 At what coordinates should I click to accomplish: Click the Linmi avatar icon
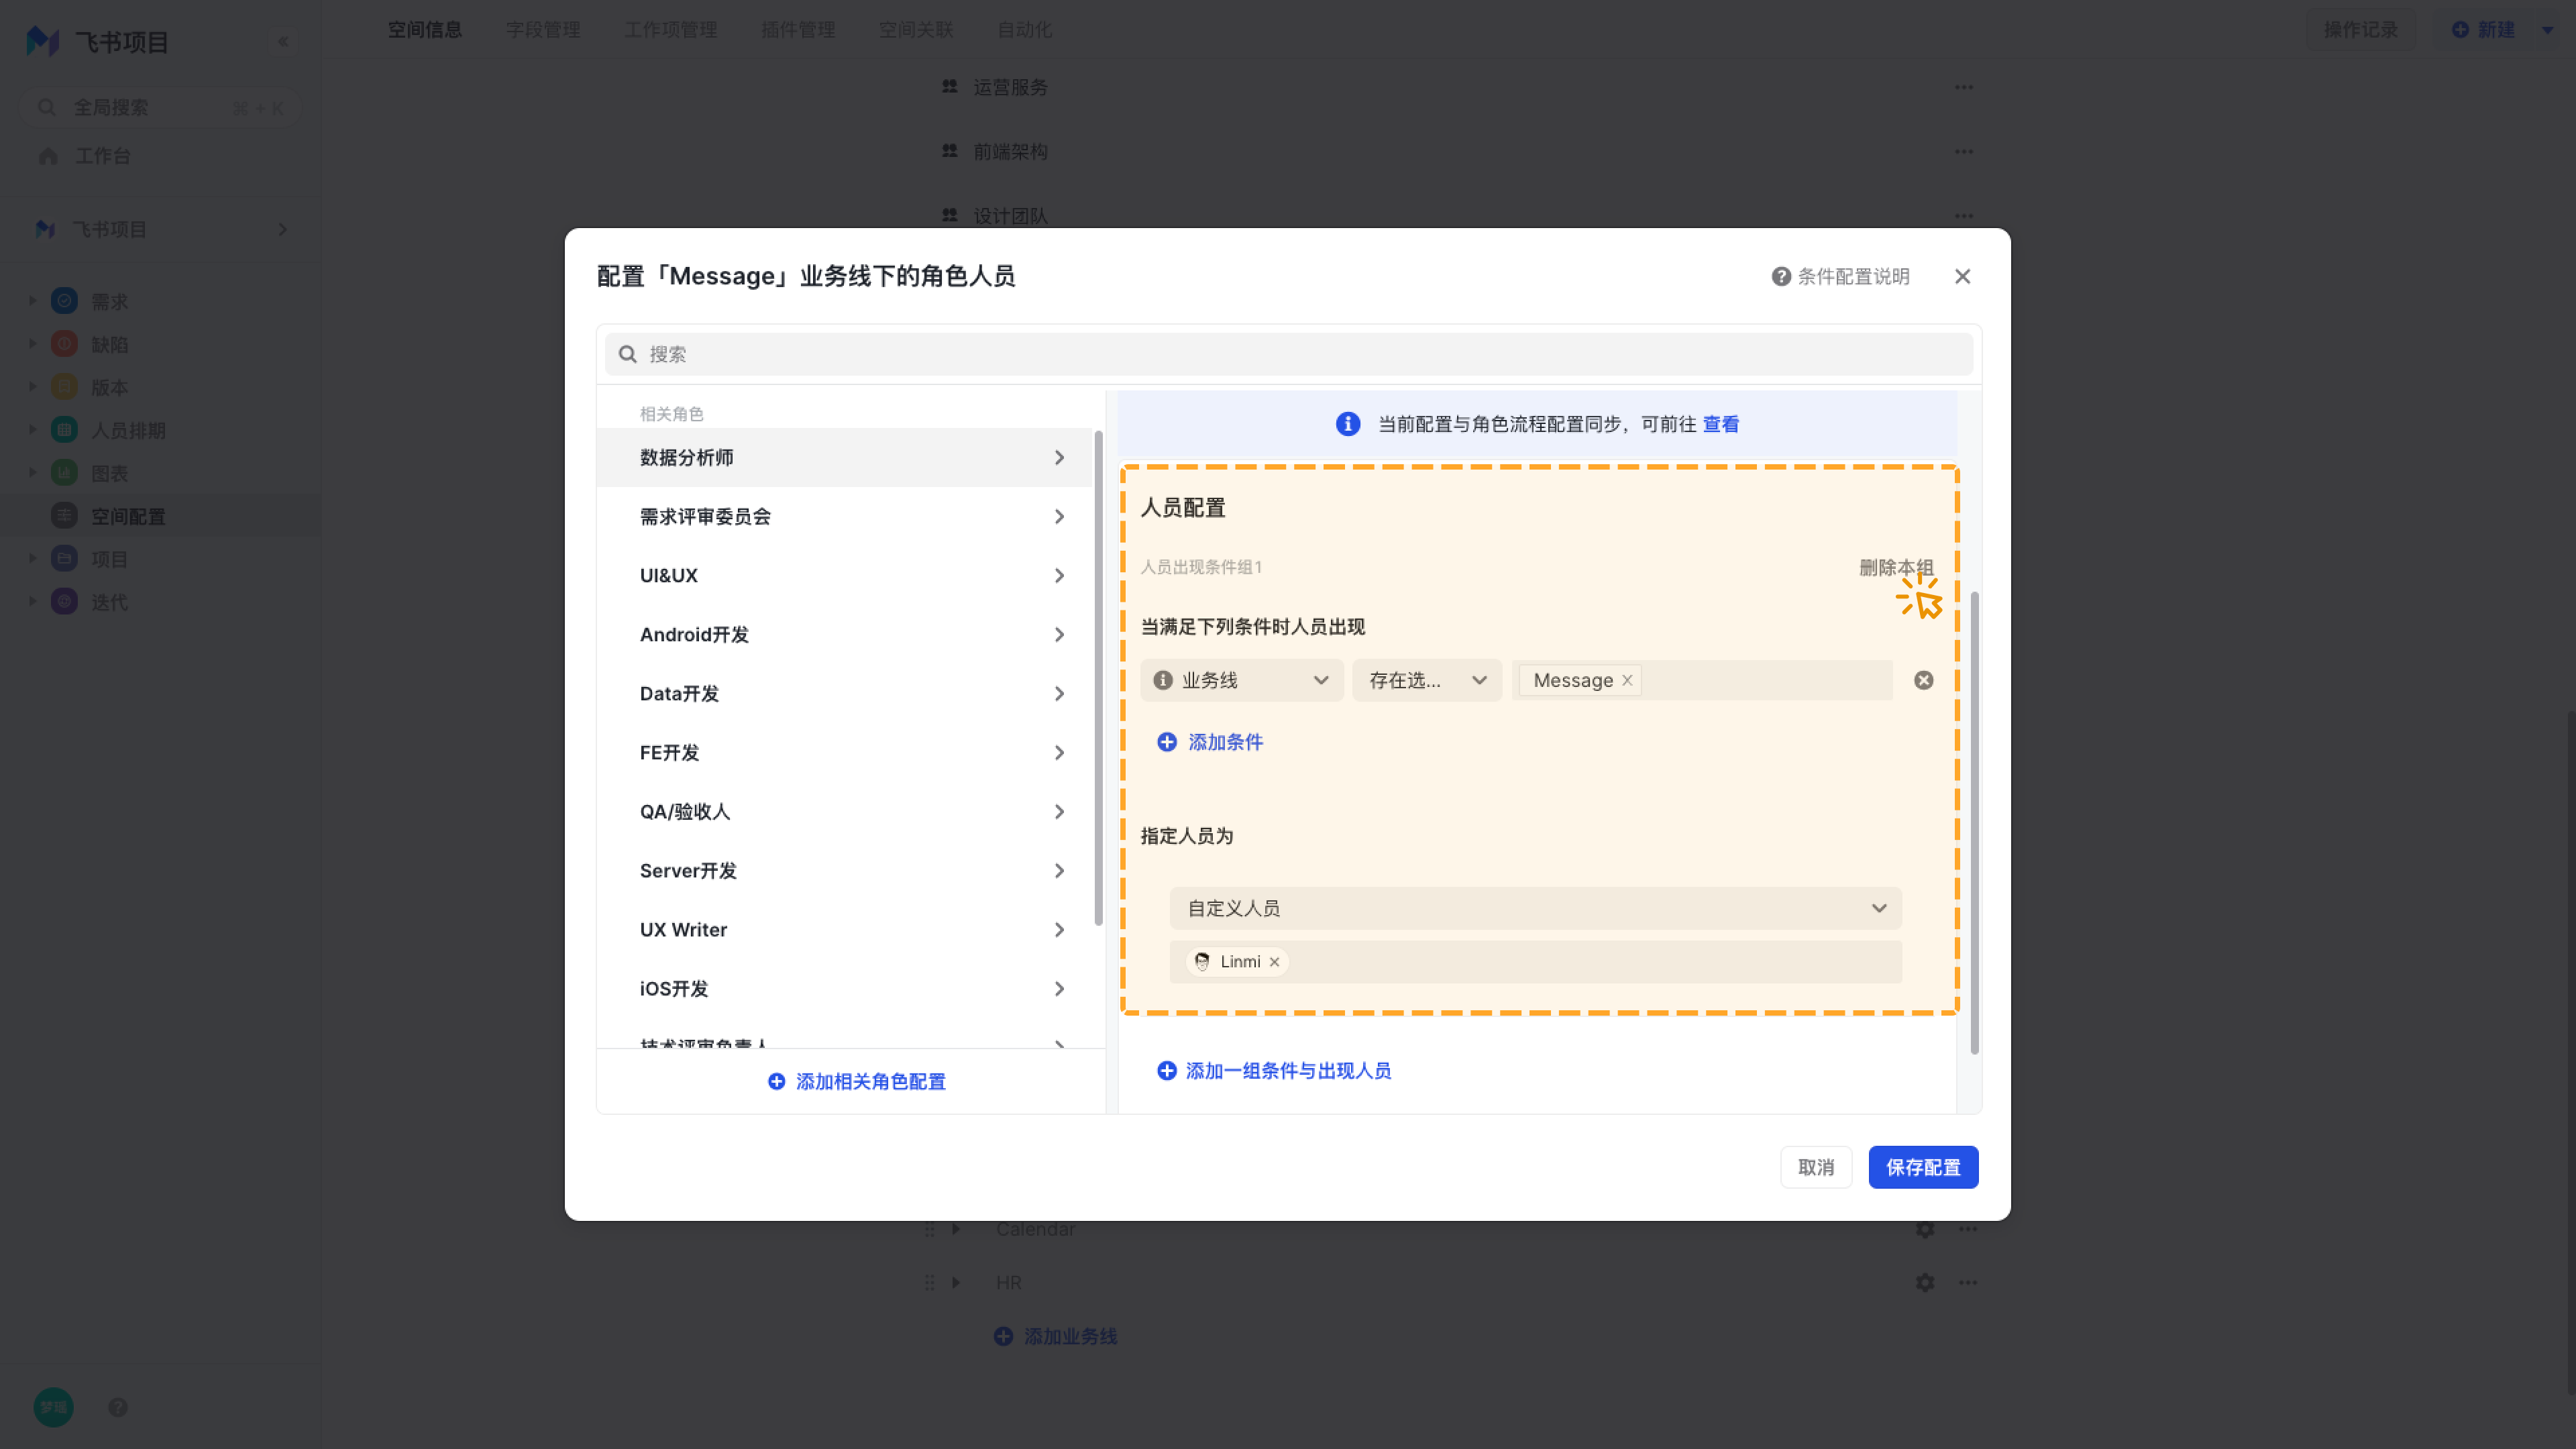tap(1202, 961)
